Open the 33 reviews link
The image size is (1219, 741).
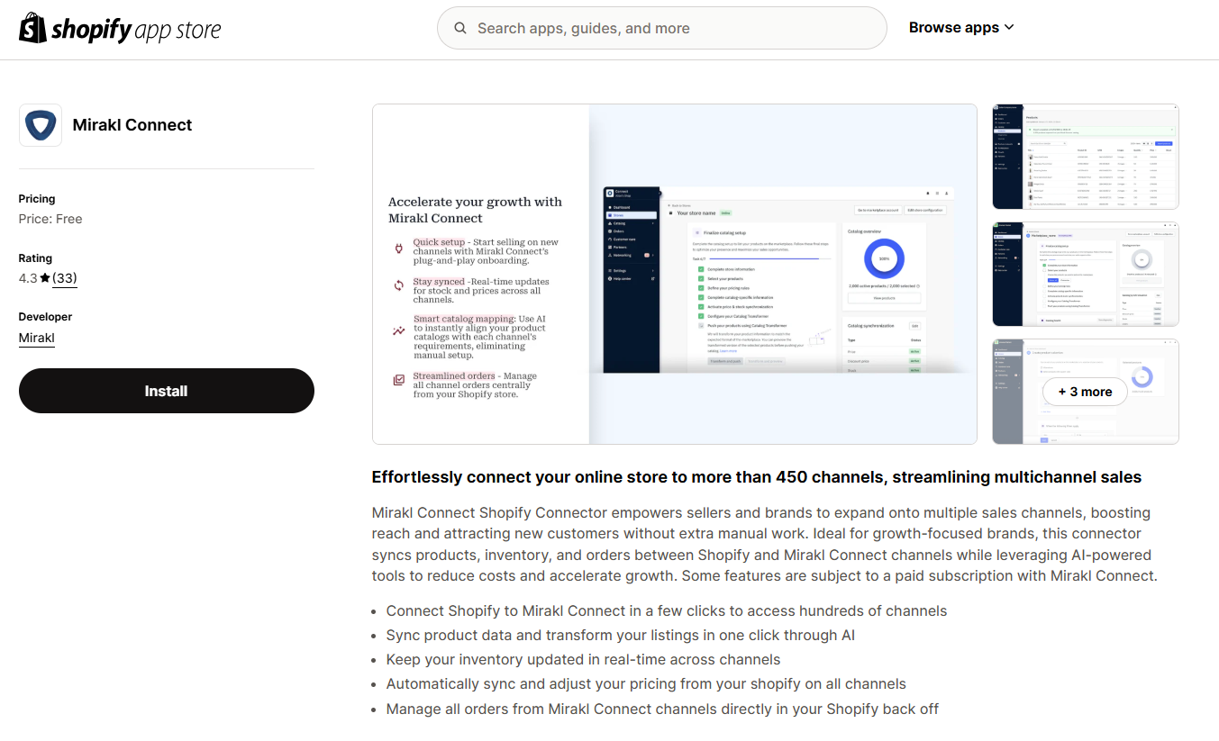pos(64,278)
